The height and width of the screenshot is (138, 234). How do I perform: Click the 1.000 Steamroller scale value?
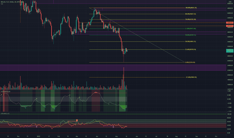point(229,91)
